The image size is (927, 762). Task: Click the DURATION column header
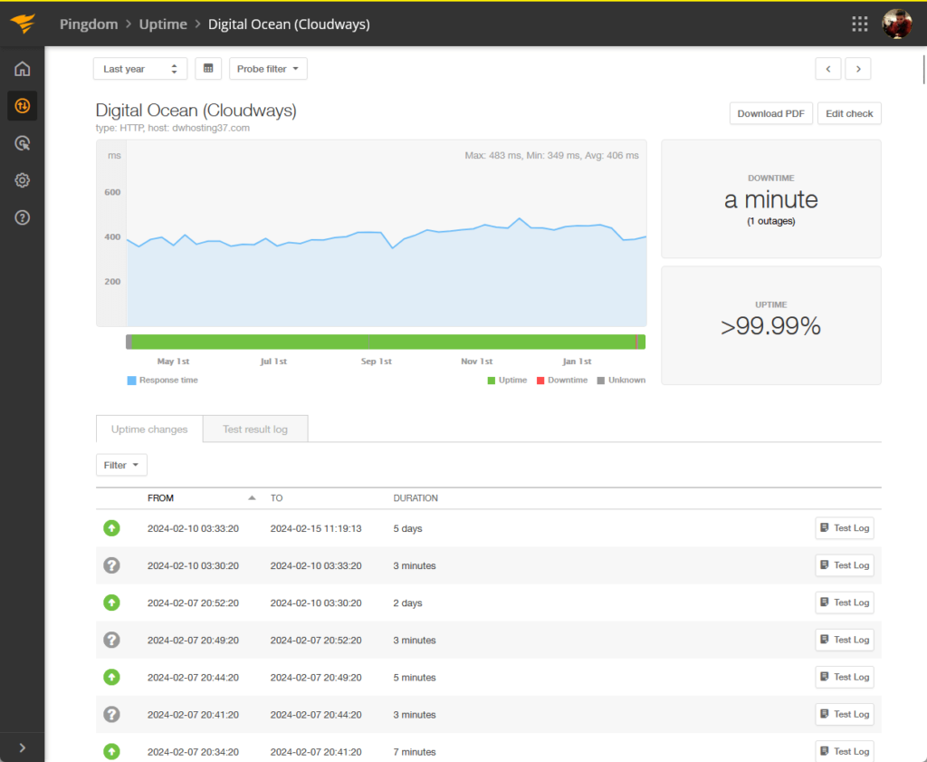416,498
